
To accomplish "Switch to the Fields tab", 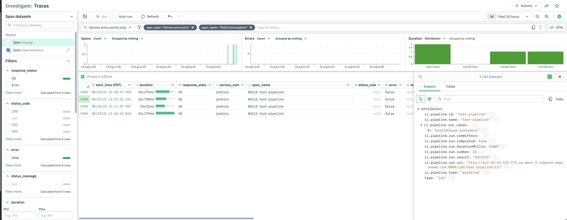I will 450,87.
